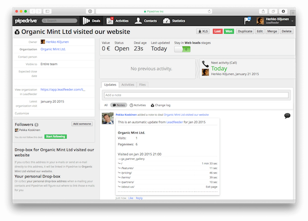This screenshot has width=308, height=221.
Task: Click the Delete button
Action: click(286, 31)
